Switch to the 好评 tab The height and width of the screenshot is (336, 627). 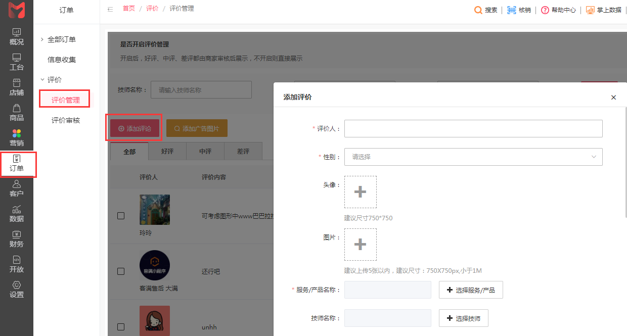pos(167,152)
